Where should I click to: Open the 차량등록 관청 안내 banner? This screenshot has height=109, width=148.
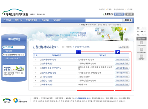tap(14, 71)
